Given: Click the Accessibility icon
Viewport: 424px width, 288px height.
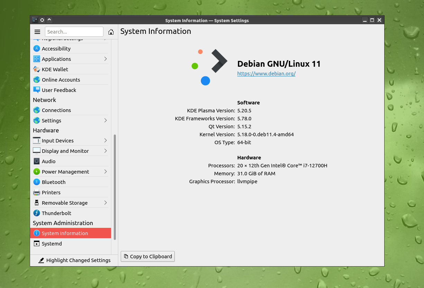Looking at the screenshot, I should point(37,48).
